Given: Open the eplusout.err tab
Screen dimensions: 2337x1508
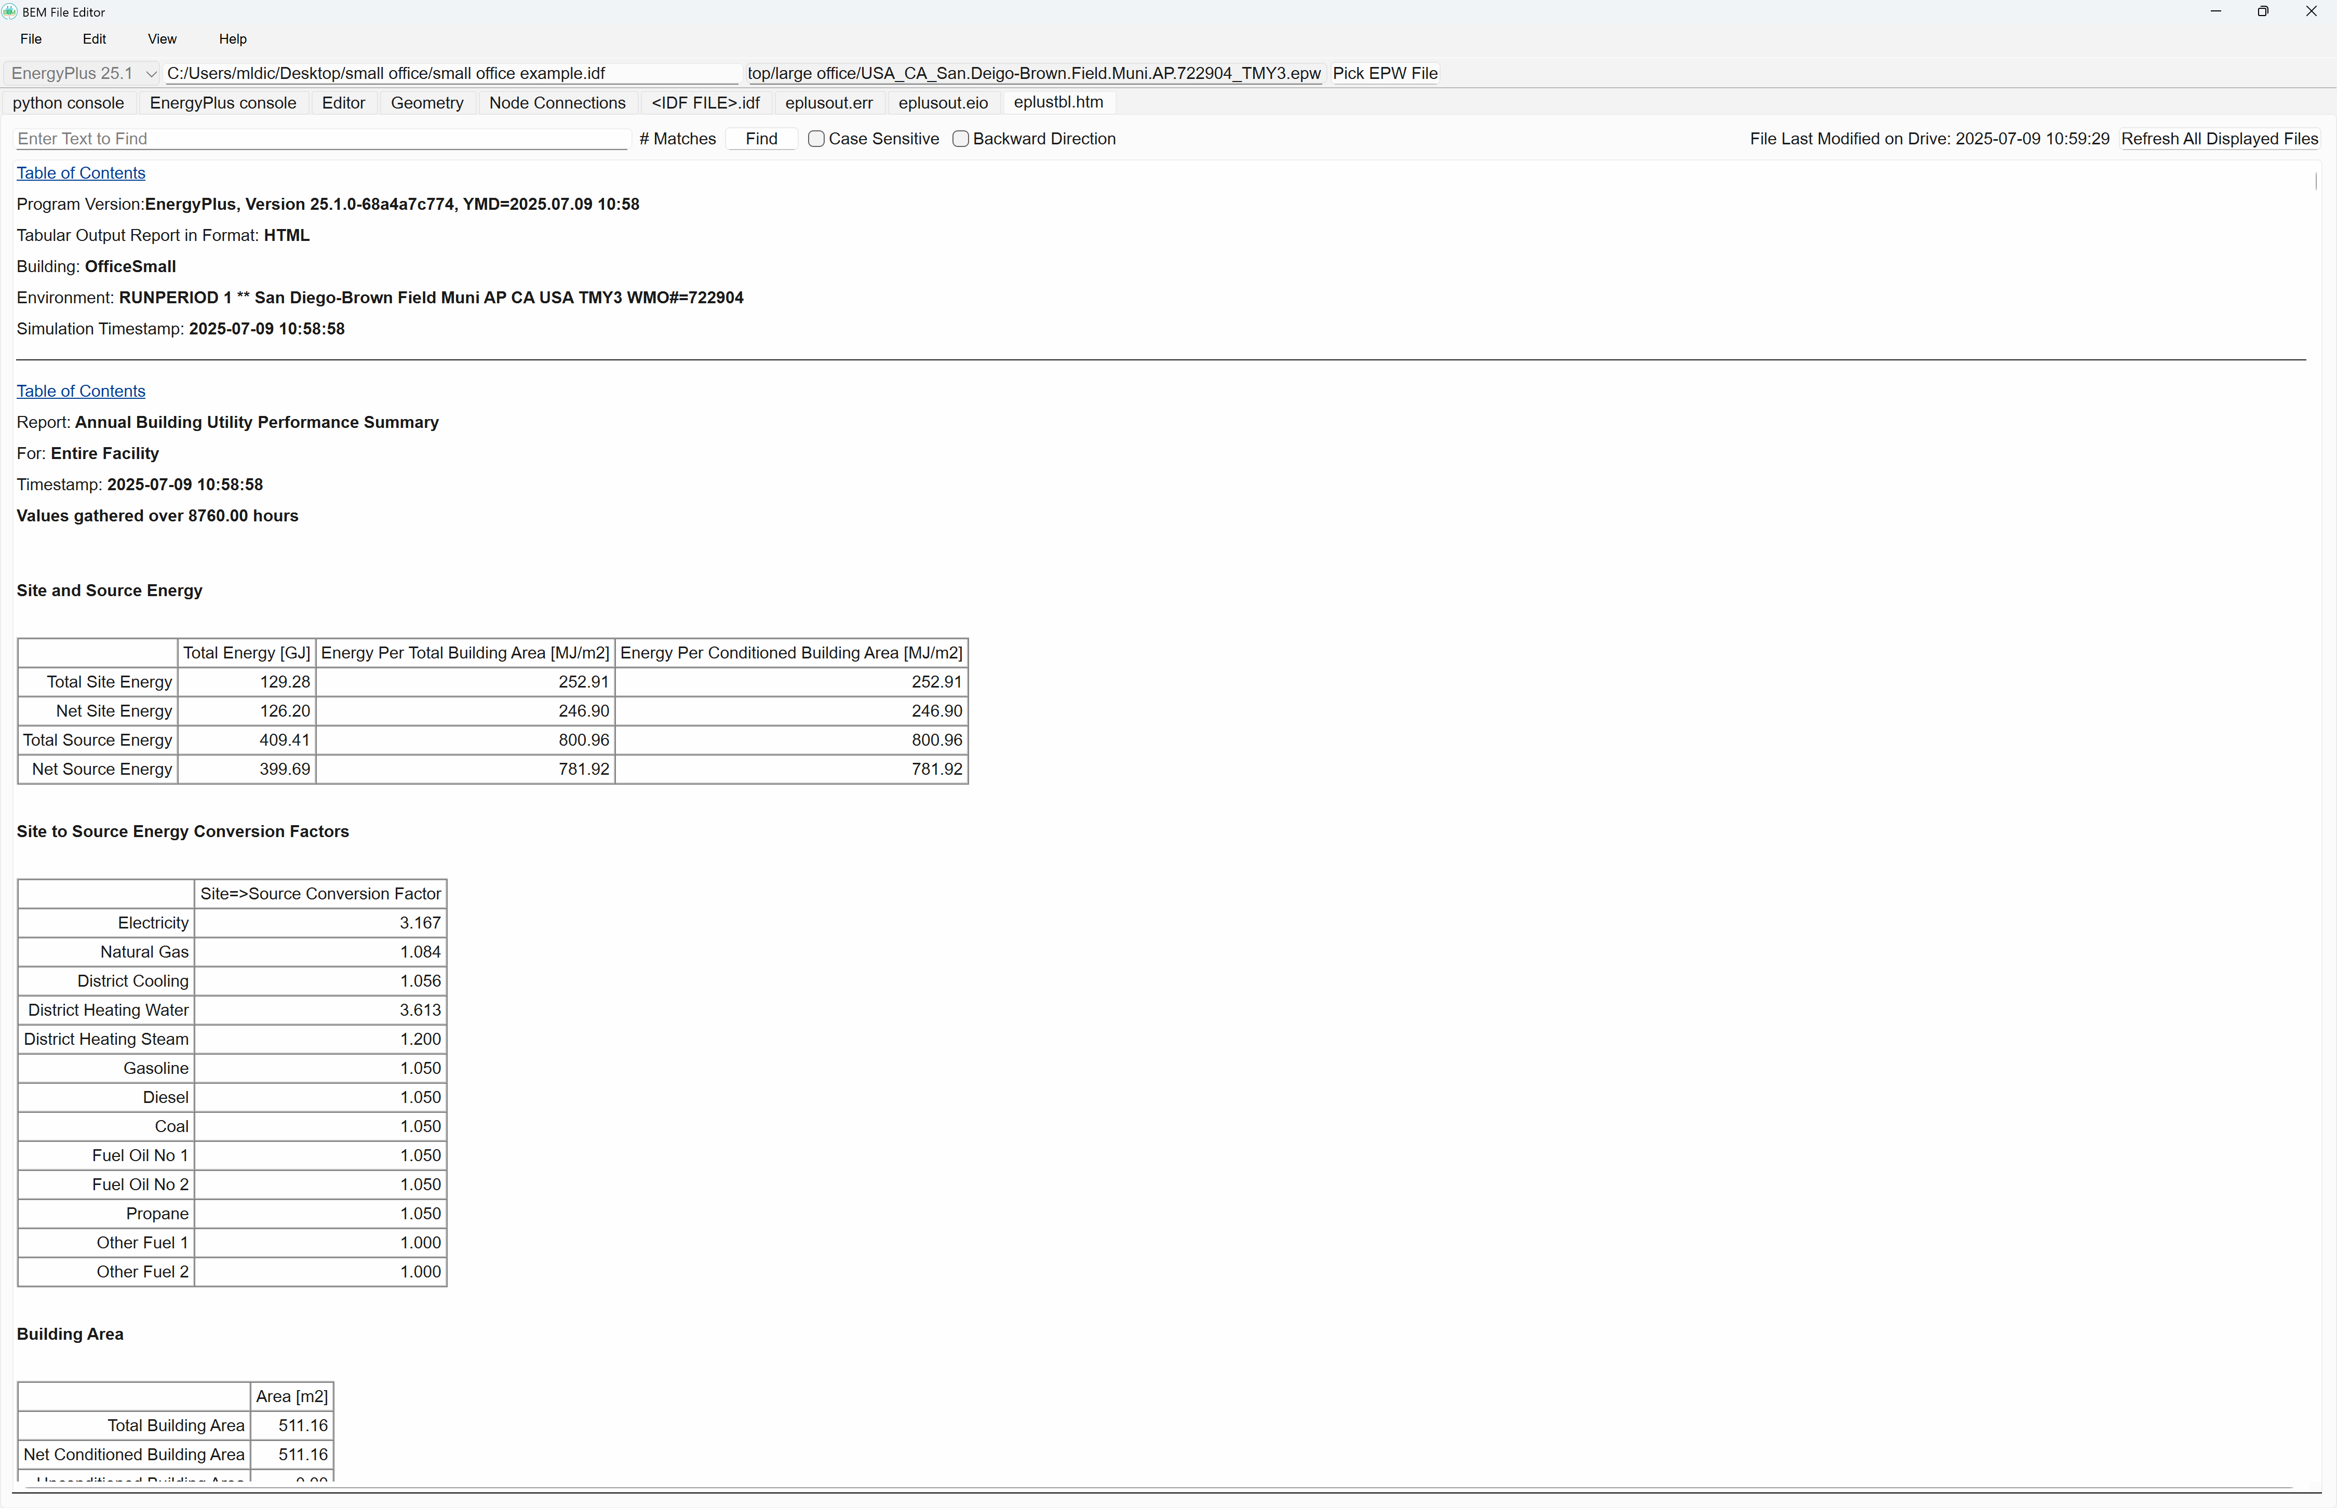Looking at the screenshot, I should coord(827,103).
